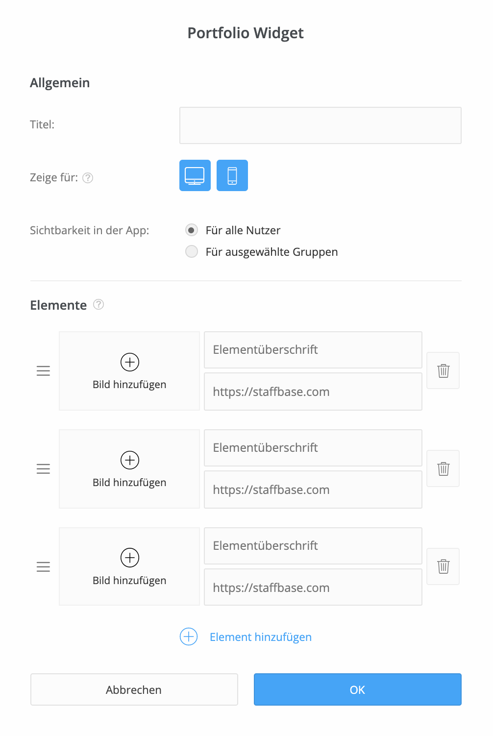Select the Für ausgewählte Gruppen option
Screen dimensions: 493x736
(x=191, y=251)
